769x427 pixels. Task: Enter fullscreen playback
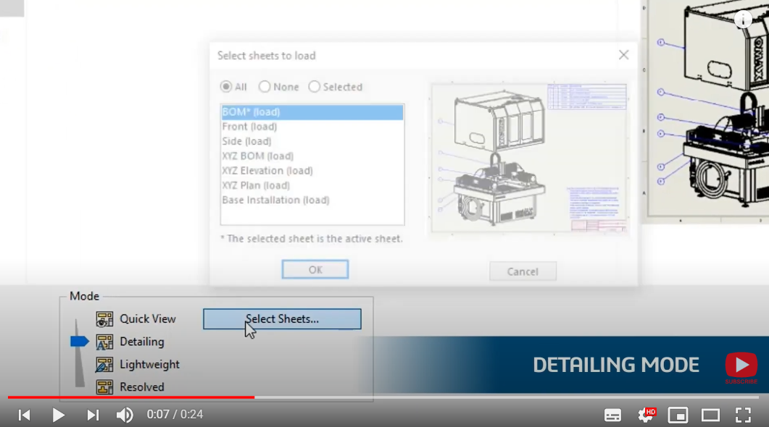743,415
